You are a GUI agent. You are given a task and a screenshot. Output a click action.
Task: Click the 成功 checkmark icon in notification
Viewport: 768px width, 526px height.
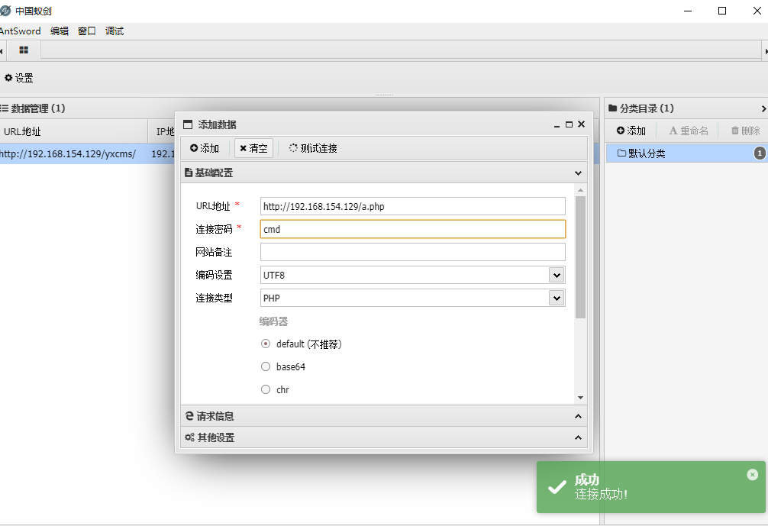pyautogui.click(x=557, y=487)
